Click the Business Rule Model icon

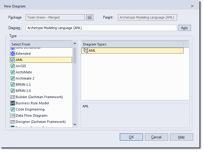tap(13, 103)
